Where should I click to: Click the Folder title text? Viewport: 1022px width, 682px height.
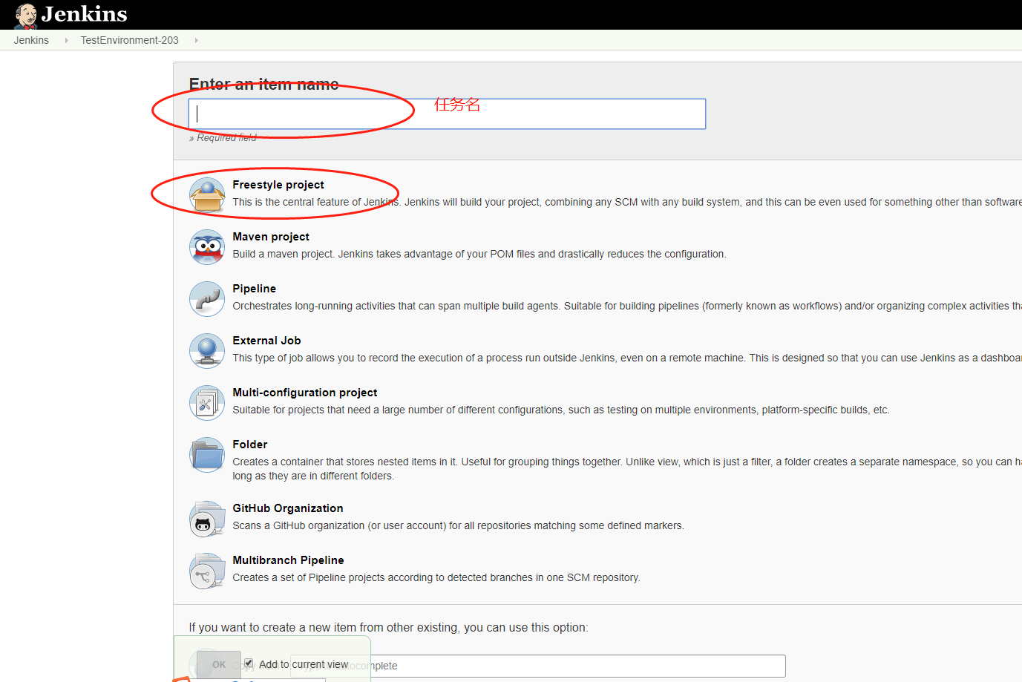coord(250,445)
